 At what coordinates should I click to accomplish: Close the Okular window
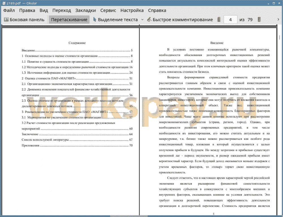279,3
